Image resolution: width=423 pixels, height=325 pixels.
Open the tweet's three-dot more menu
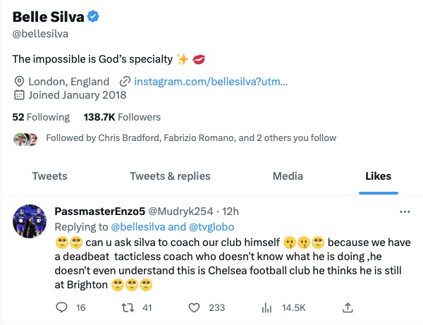[x=405, y=211]
